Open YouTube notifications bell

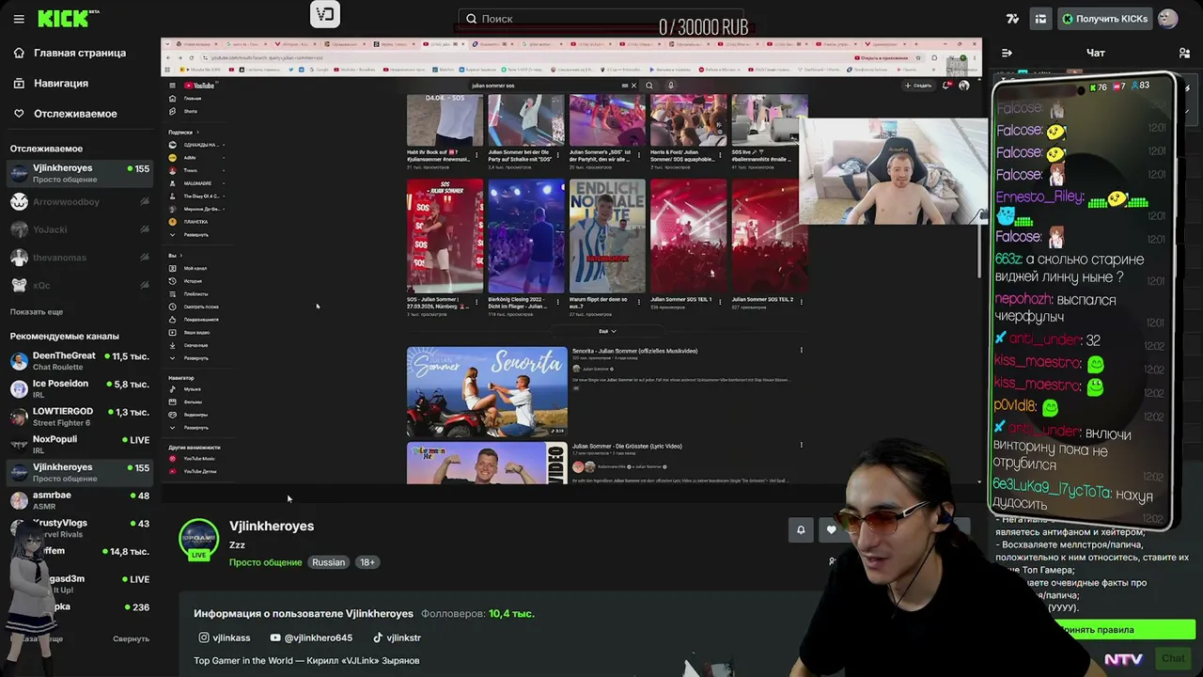(x=945, y=86)
